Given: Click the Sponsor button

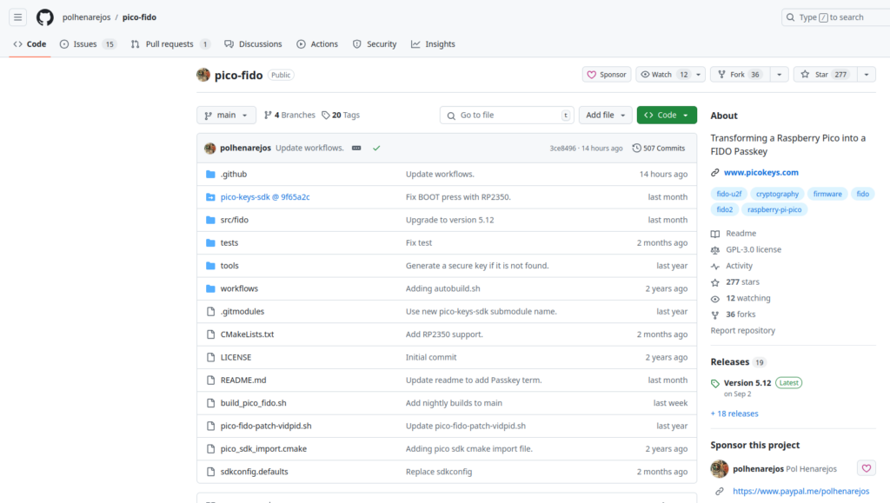Looking at the screenshot, I should pyautogui.click(x=606, y=75).
